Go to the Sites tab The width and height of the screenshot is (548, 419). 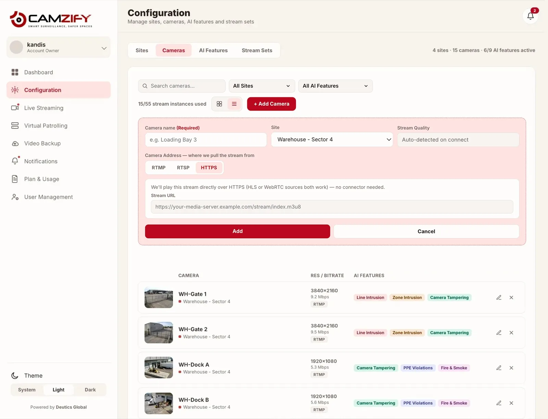142,50
